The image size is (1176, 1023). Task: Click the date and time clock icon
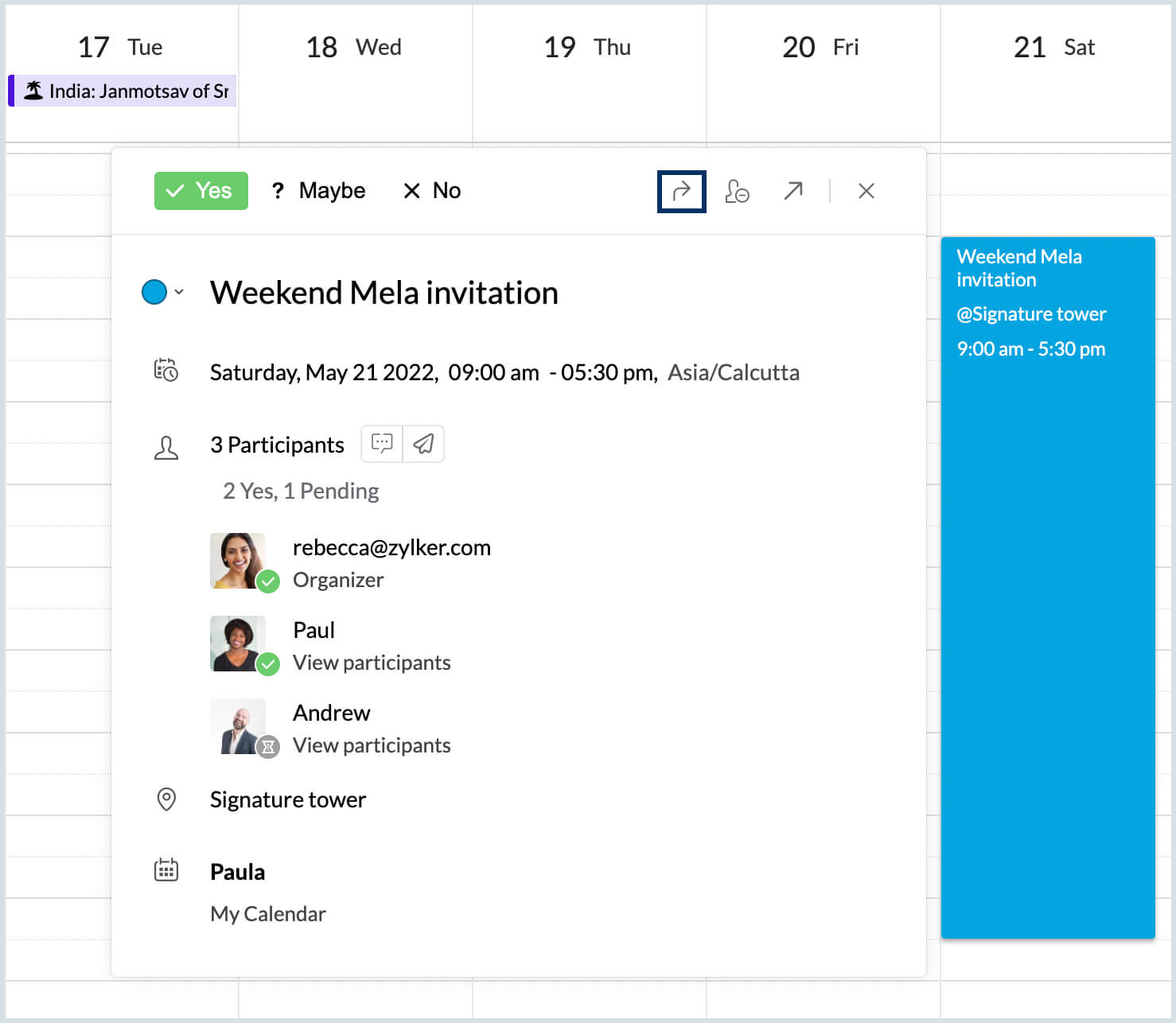pyautogui.click(x=166, y=371)
